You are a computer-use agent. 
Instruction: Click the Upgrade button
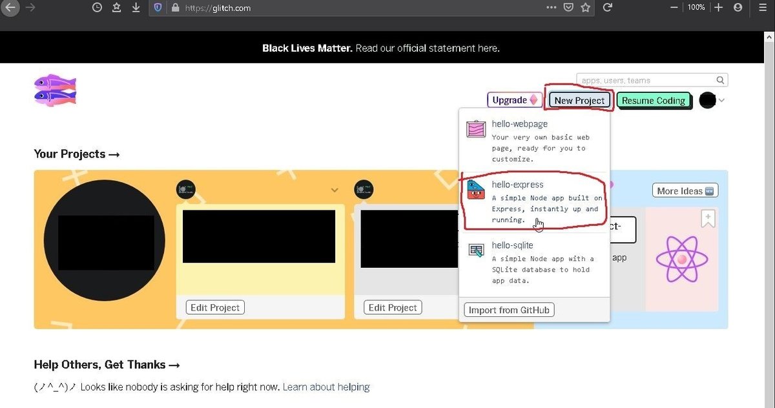pyautogui.click(x=514, y=100)
